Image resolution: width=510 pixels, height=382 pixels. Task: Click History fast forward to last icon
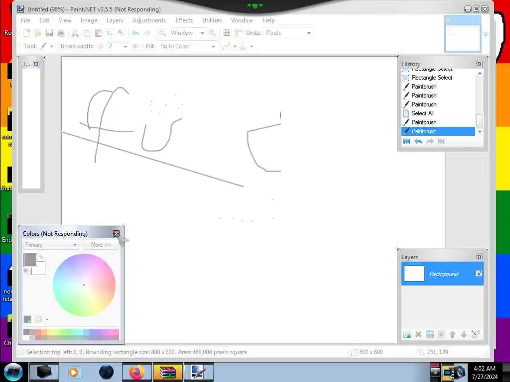441,141
